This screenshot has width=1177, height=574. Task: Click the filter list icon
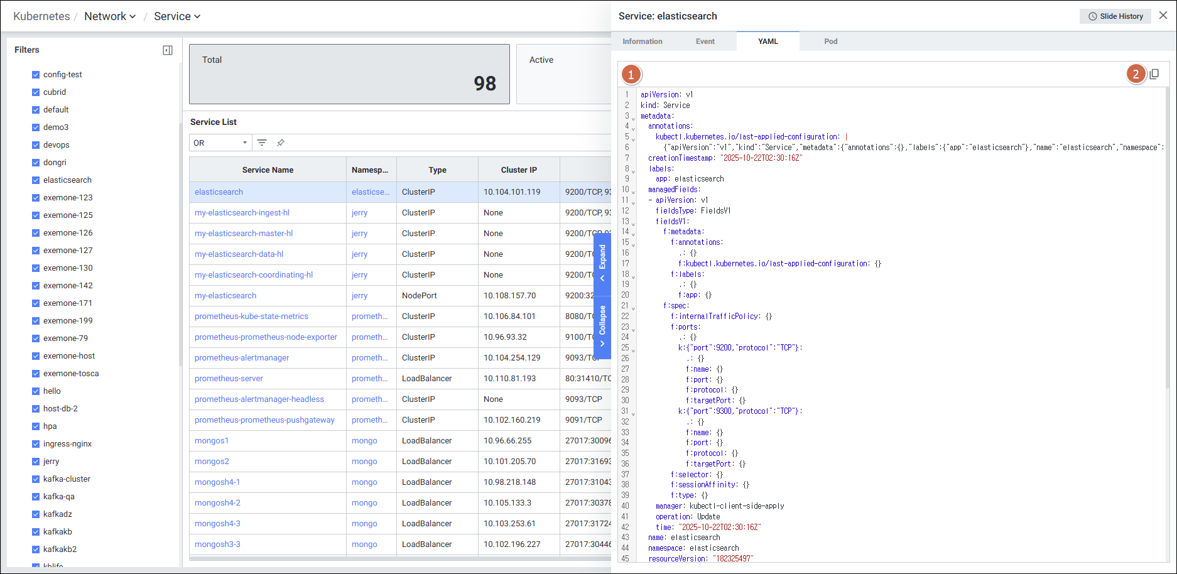coord(262,143)
